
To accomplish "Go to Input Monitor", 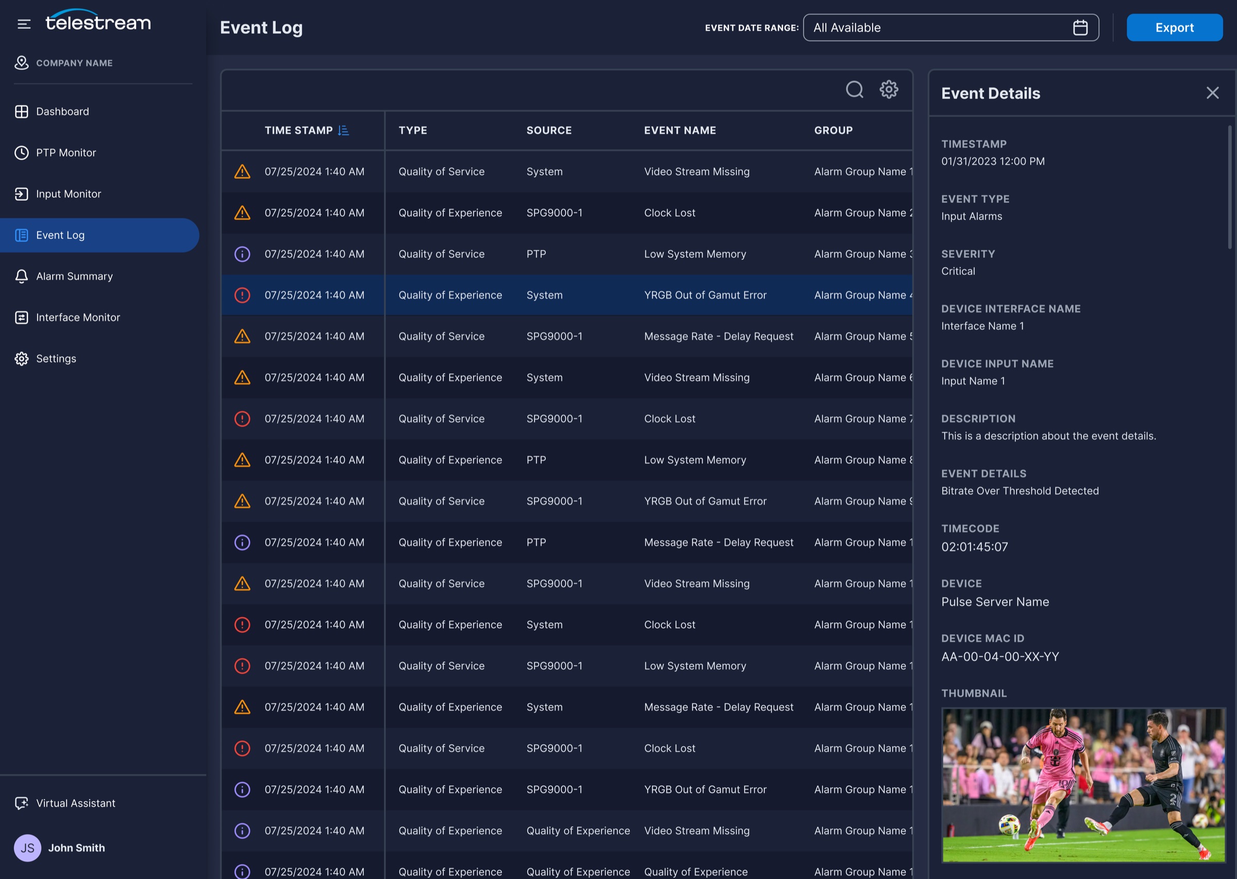I will (99, 194).
